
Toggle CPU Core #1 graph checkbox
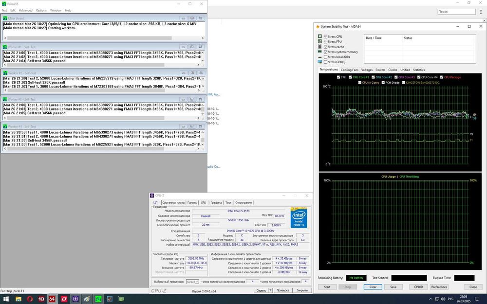tap(350, 77)
